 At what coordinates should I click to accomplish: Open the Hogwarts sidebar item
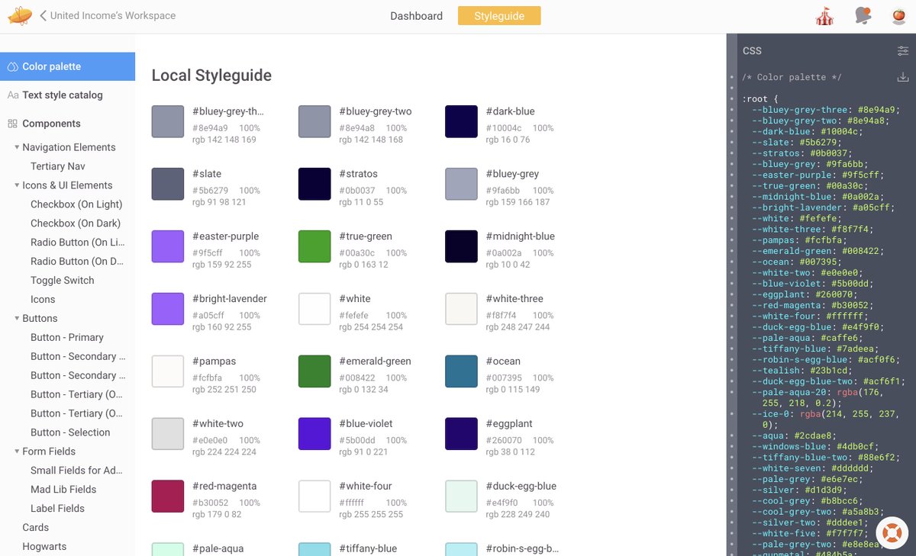pyautogui.click(x=46, y=546)
